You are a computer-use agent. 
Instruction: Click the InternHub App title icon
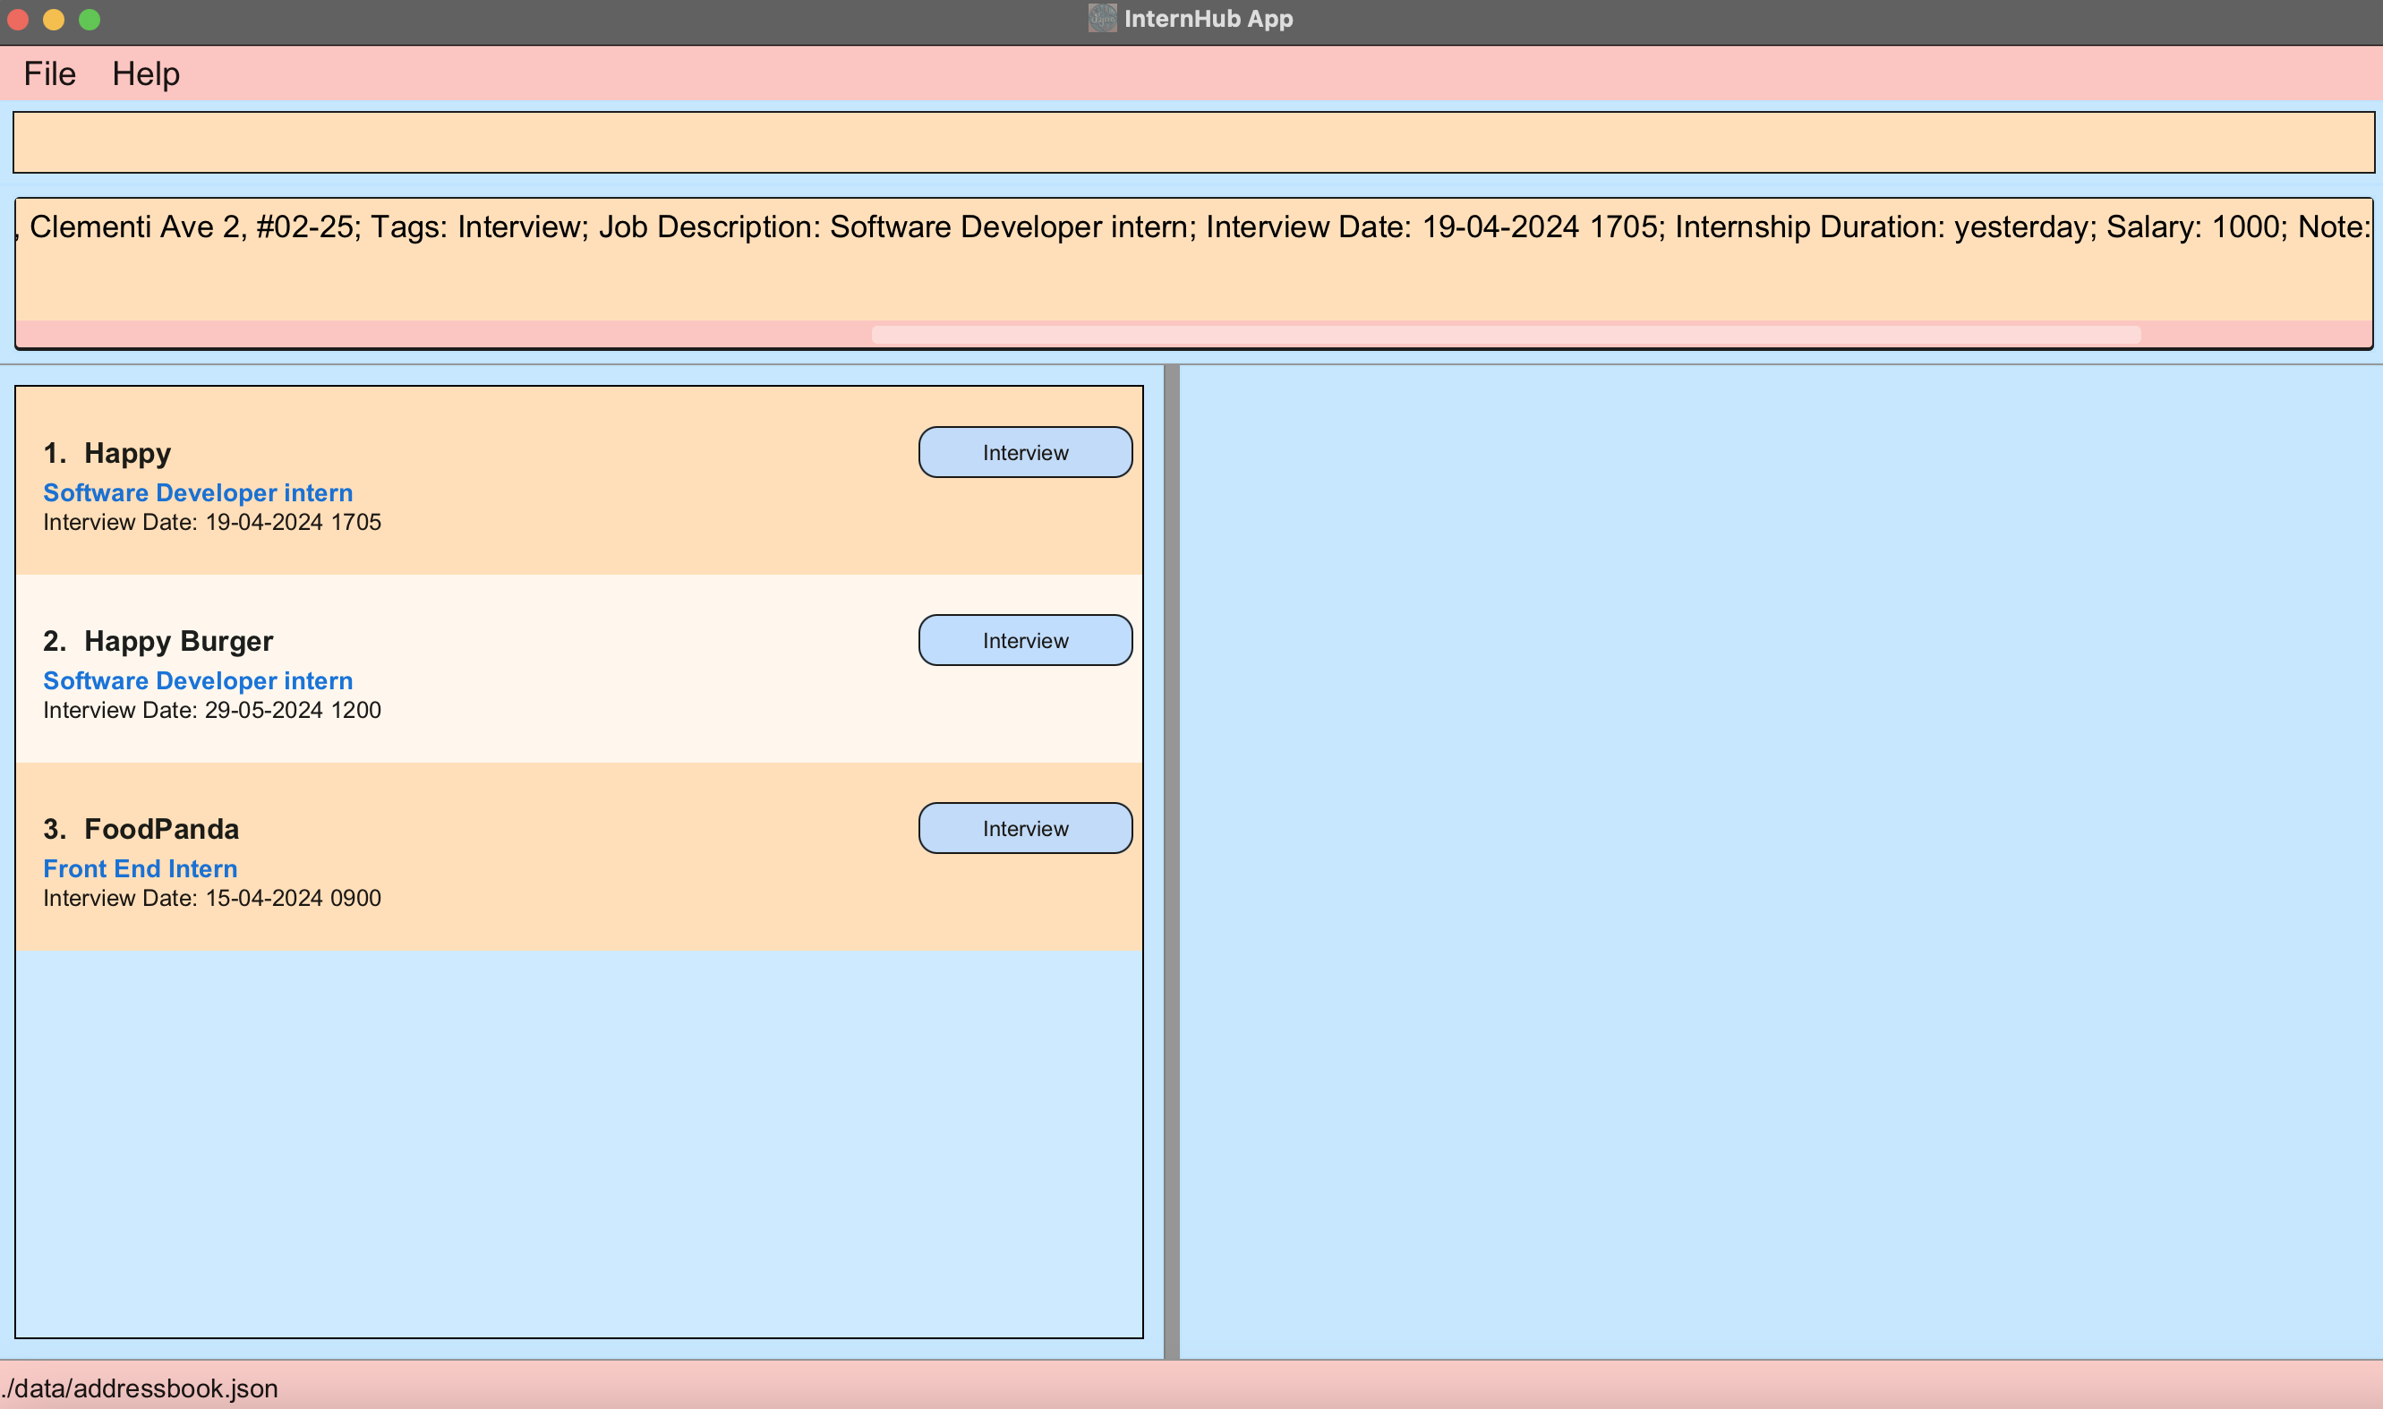1101,18
